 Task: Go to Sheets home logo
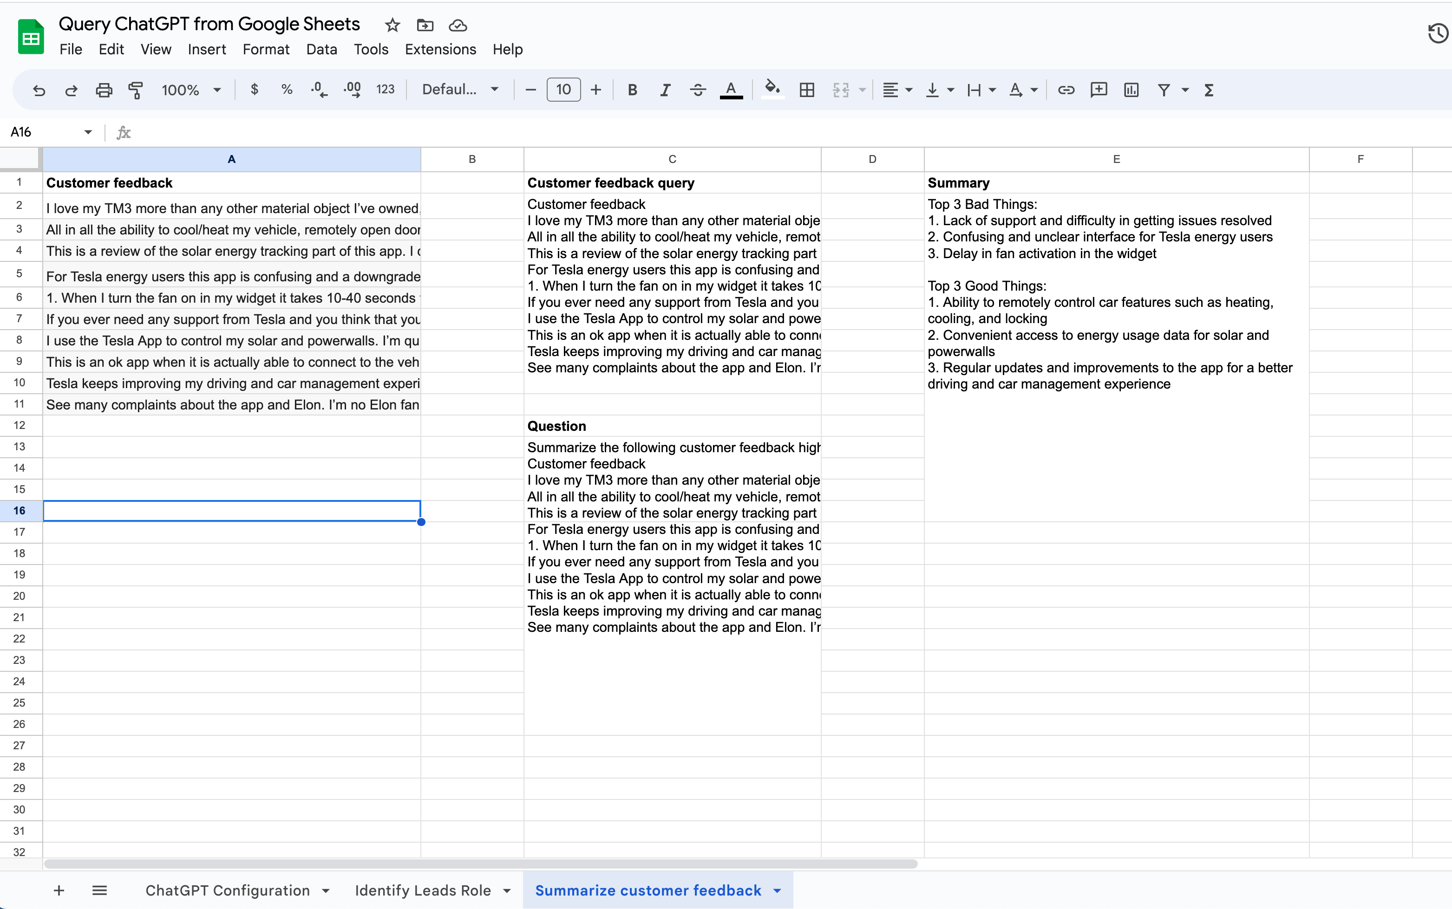coord(31,37)
